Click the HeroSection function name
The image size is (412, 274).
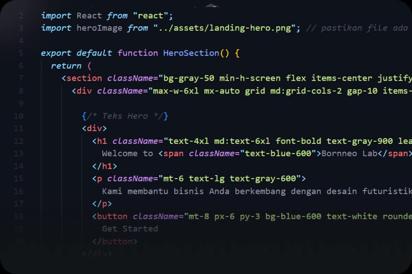[187, 53]
